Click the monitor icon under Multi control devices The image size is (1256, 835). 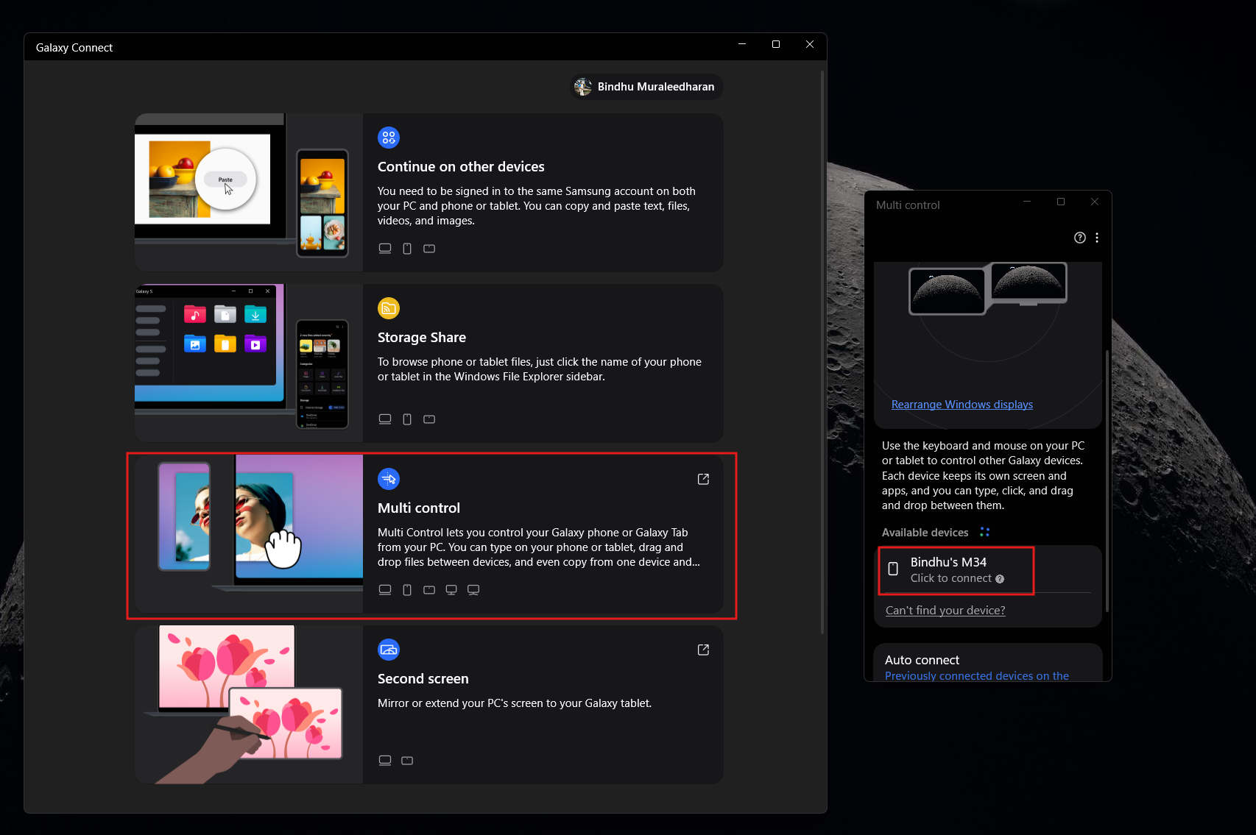tap(451, 589)
